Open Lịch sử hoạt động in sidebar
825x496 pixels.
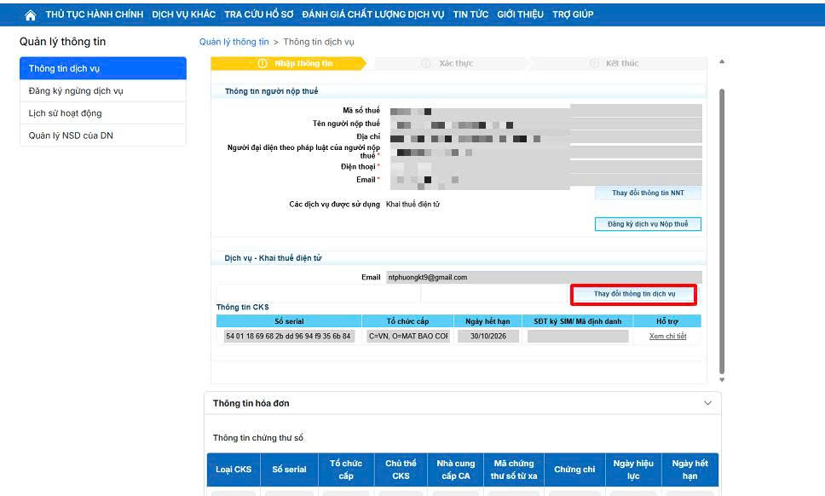pos(102,113)
